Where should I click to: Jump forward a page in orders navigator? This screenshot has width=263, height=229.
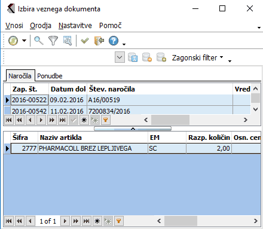[x=51, y=120]
